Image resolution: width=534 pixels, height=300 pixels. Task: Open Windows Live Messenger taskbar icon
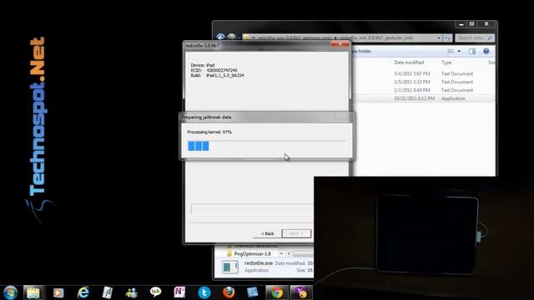pos(131,292)
